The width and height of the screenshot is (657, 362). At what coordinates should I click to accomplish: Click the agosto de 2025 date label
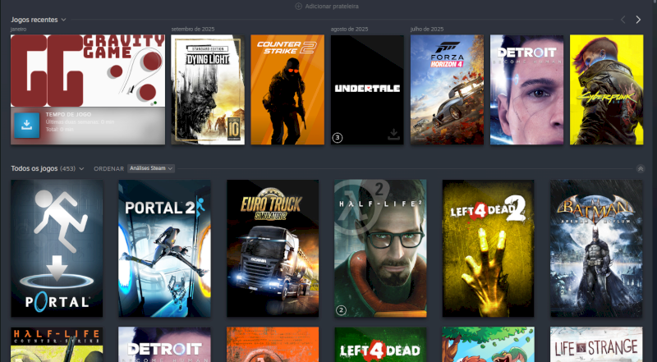[x=350, y=30]
